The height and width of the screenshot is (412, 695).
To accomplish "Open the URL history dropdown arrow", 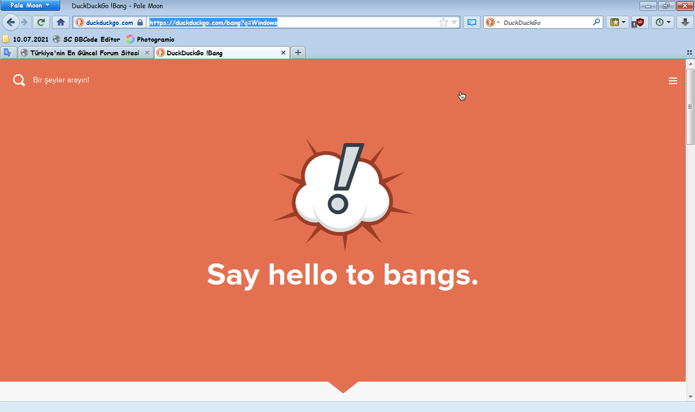I will (454, 22).
